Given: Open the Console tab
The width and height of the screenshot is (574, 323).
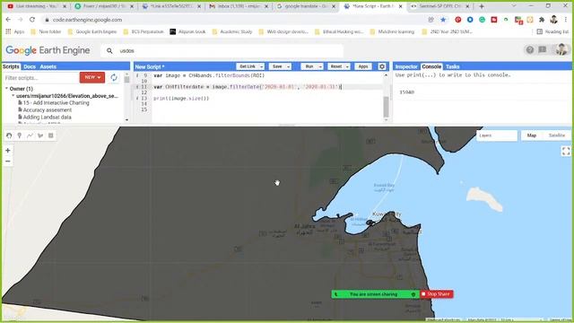Looking at the screenshot, I should (x=431, y=66).
